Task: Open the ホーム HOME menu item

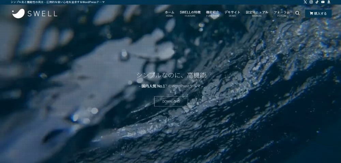Action: pyautogui.click(x=169, y=14)
